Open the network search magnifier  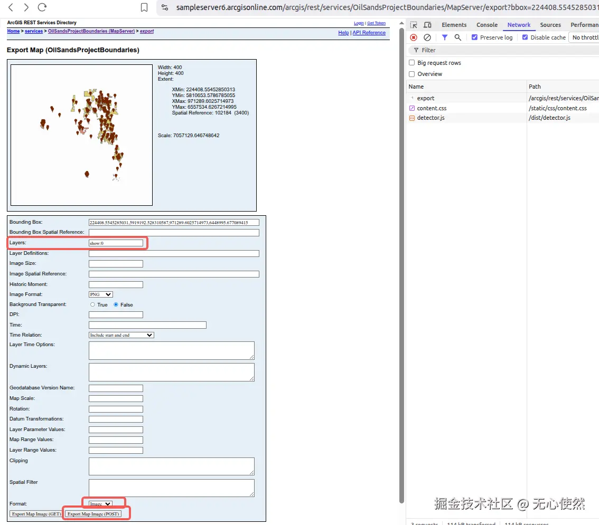point(457,37)
